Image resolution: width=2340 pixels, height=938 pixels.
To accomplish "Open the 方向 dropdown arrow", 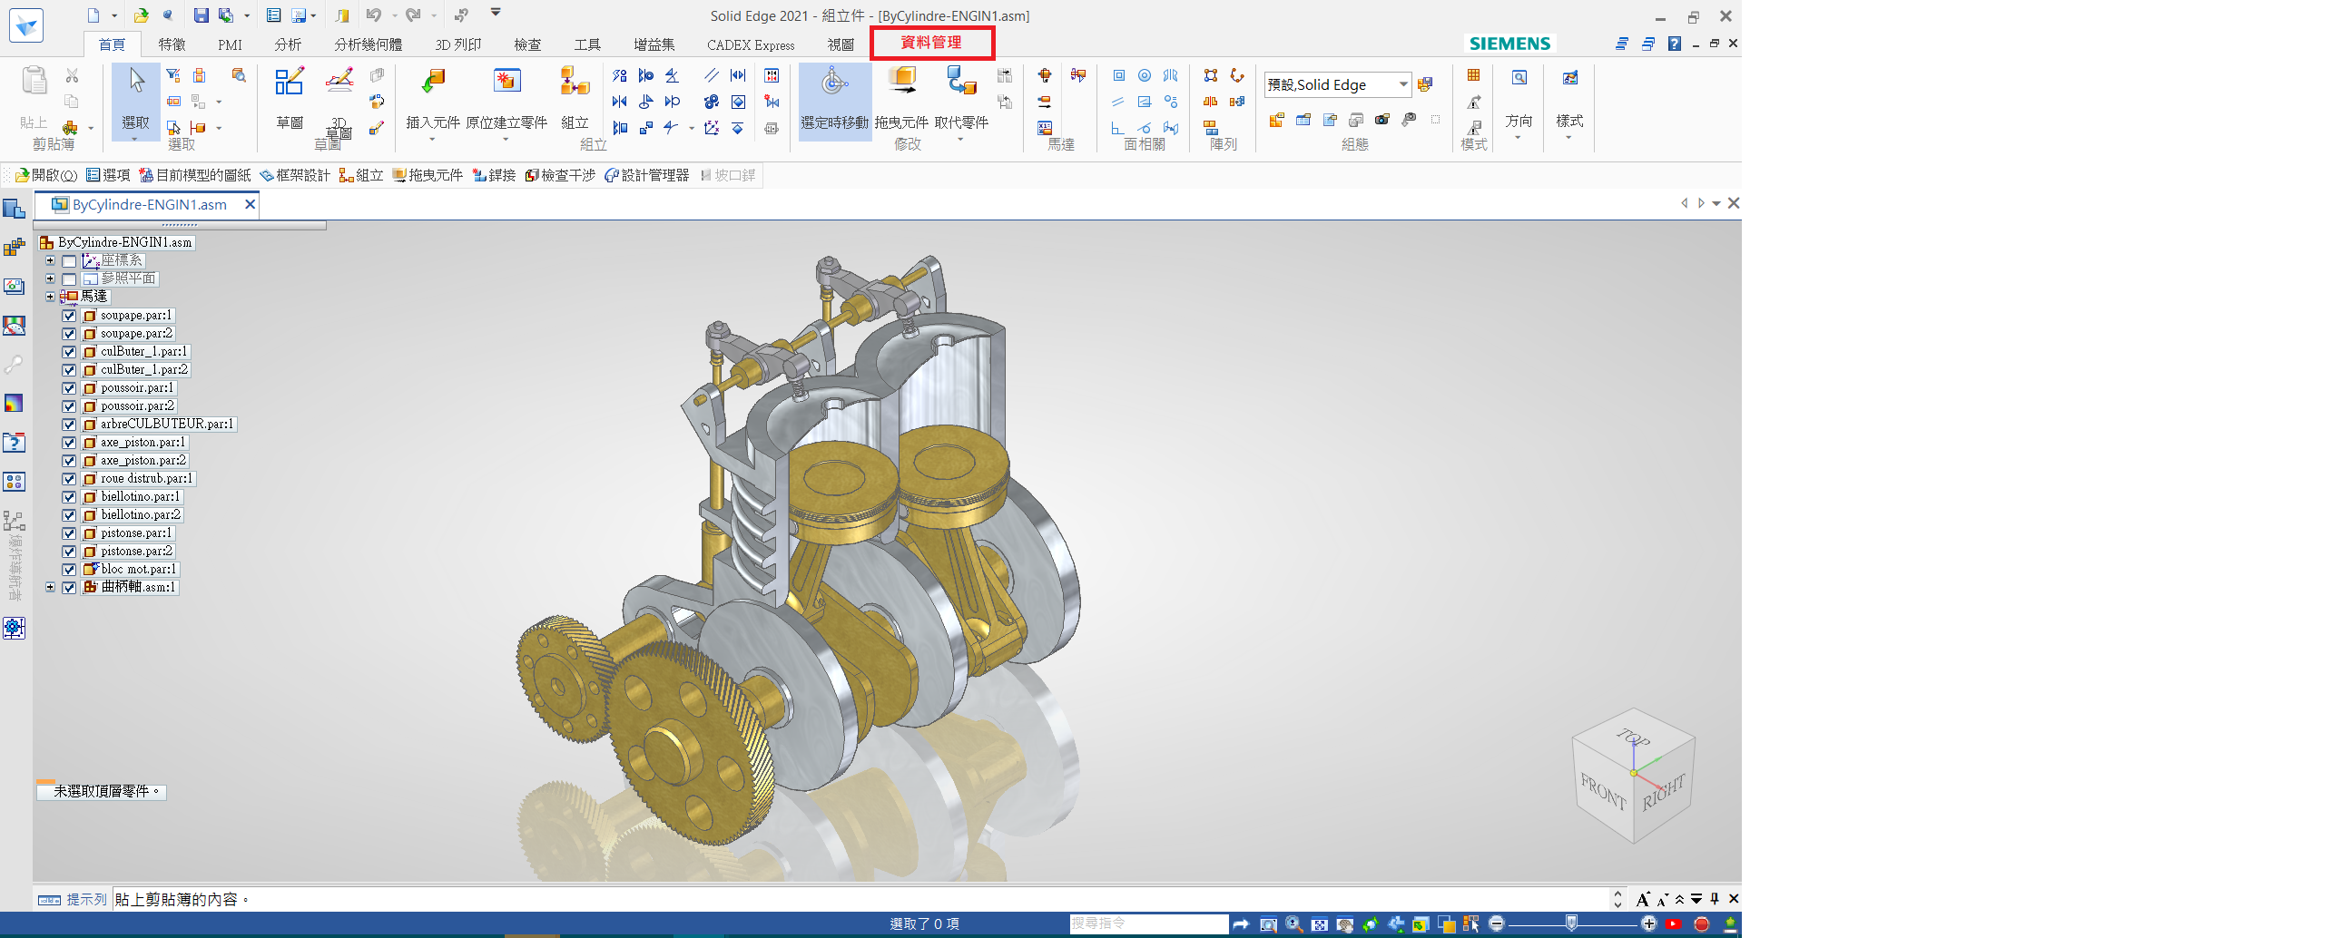I will click(x=1518, y=138).
